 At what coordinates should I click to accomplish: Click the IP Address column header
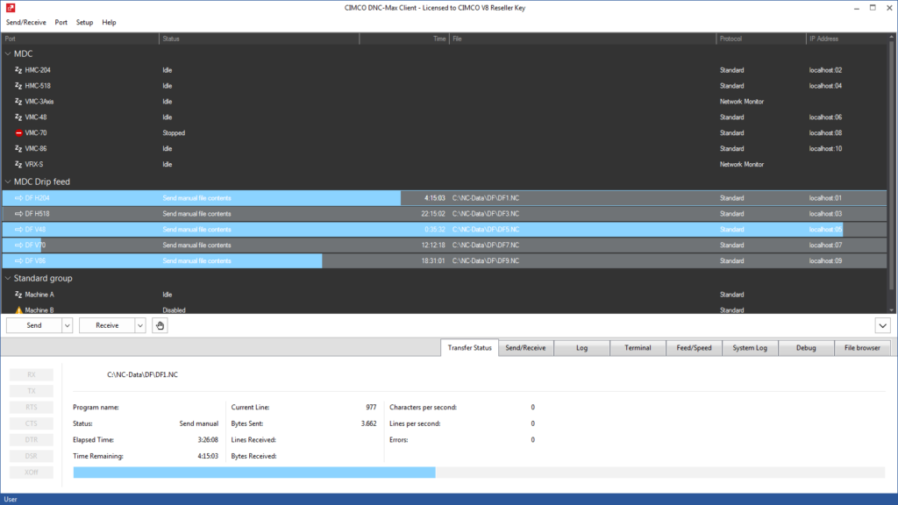pos(846,39)
